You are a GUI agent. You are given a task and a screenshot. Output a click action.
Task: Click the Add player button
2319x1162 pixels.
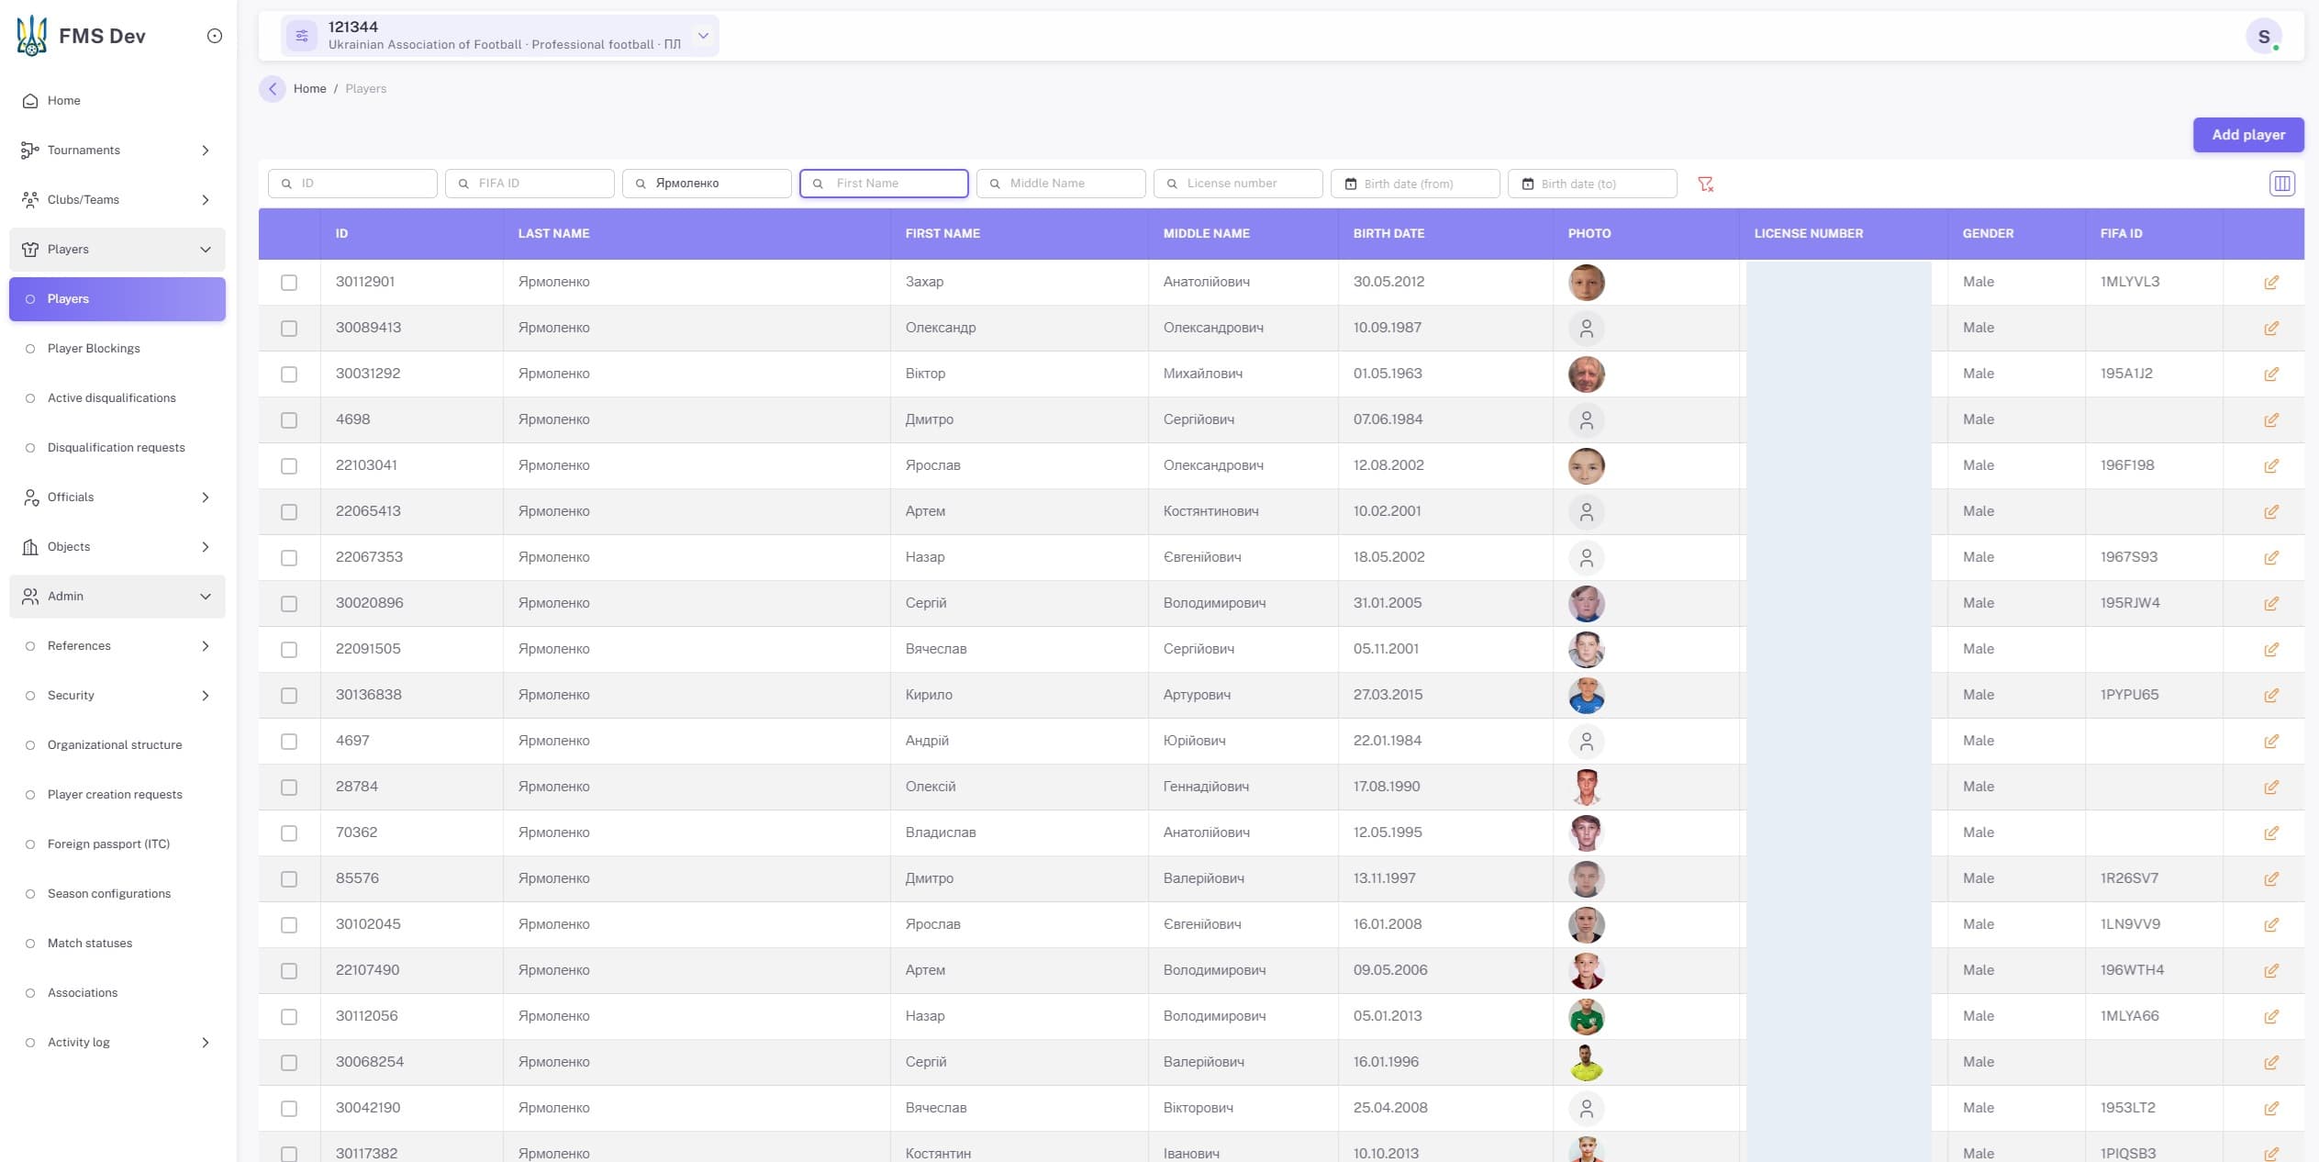2248,135
